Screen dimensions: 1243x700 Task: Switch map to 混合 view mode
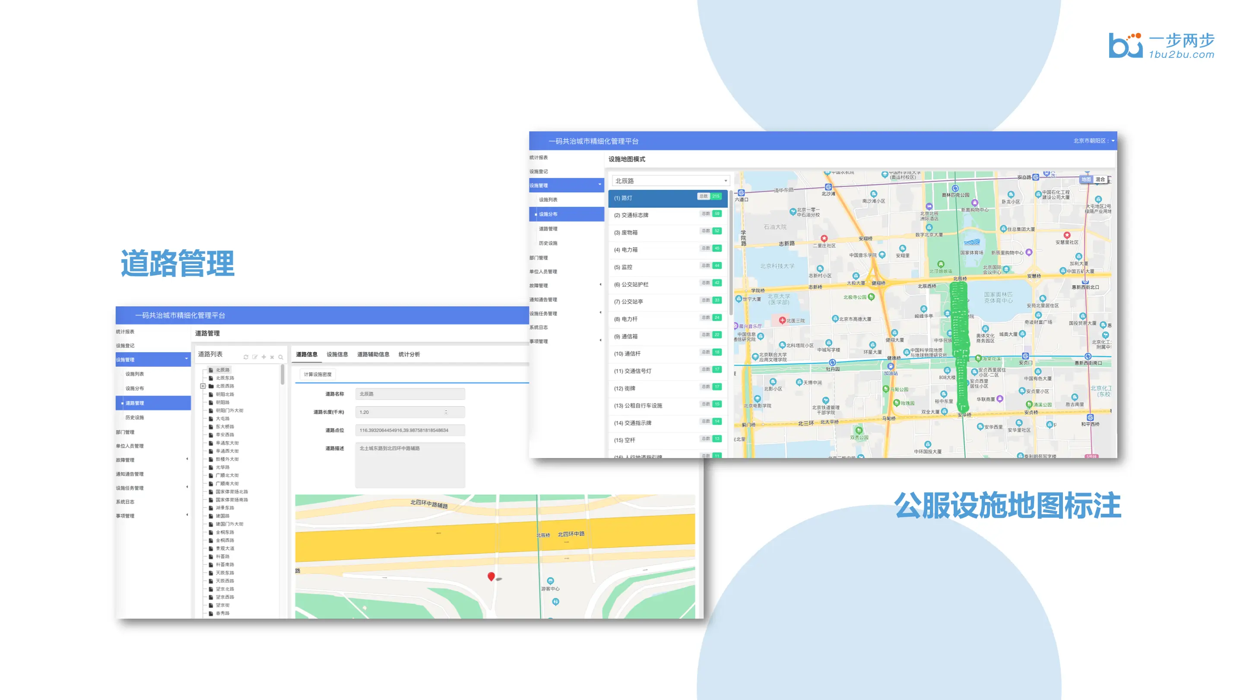click(1100, 180)
